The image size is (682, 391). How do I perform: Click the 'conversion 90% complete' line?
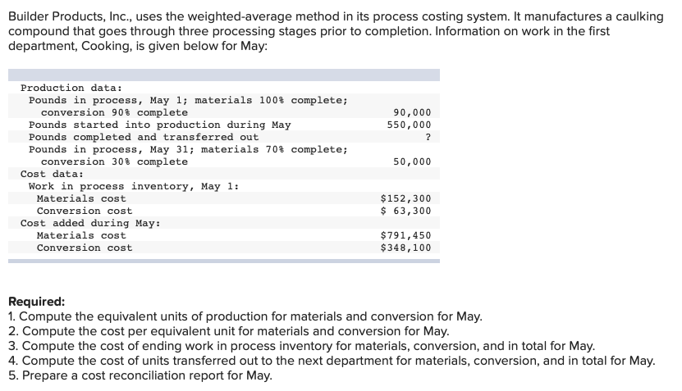click(114, 112)
